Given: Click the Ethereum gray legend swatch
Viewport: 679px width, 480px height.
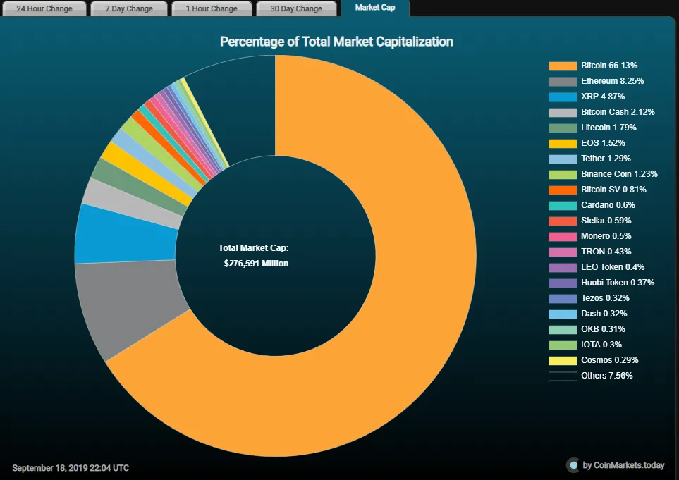Looking at the screenshot, I should tap(563, 81).
